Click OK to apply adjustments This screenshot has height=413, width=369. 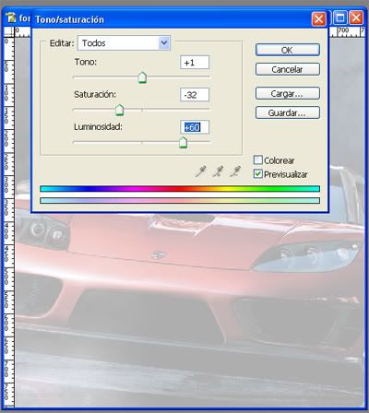tap(288, 50)
